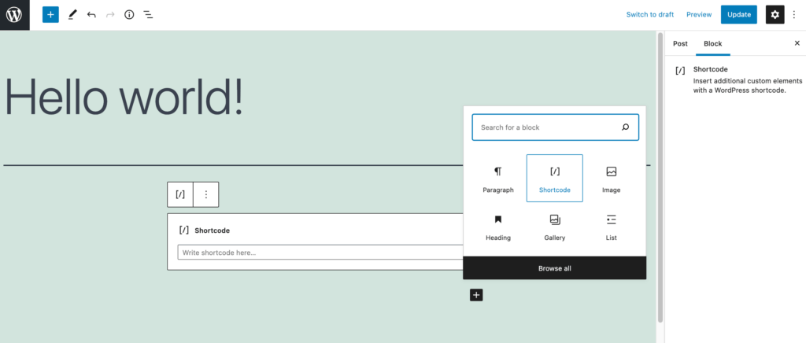Insert an Image block

pos(611,179)
